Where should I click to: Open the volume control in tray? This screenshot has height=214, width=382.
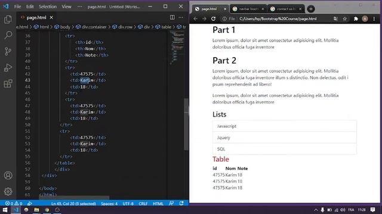tap(343, 210)
